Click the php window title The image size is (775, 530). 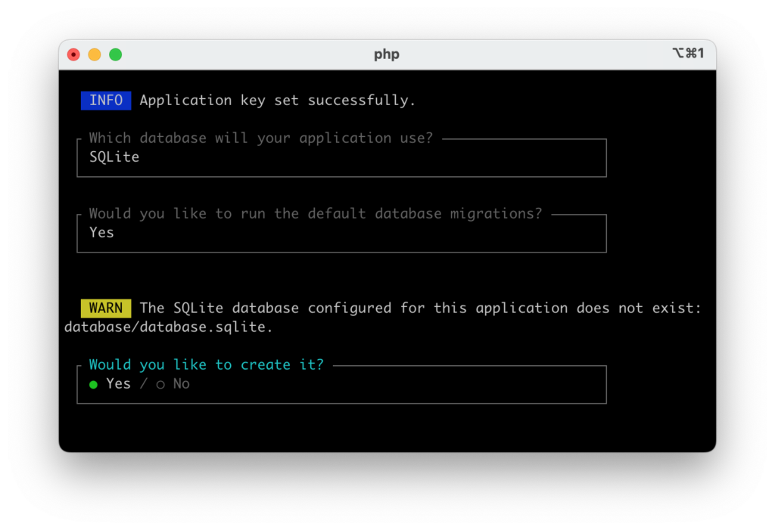[387, 54]
